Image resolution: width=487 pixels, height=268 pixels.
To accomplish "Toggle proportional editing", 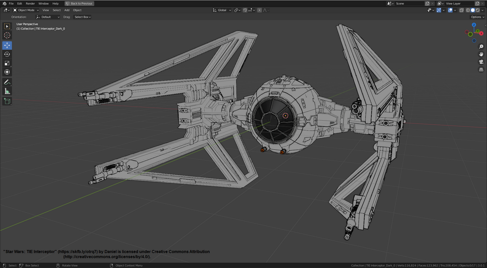I will coord(259,10).
